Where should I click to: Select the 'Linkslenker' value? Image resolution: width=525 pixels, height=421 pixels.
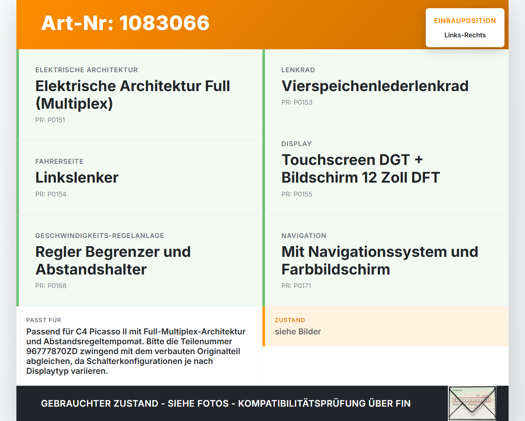click(x=77, y=177)
